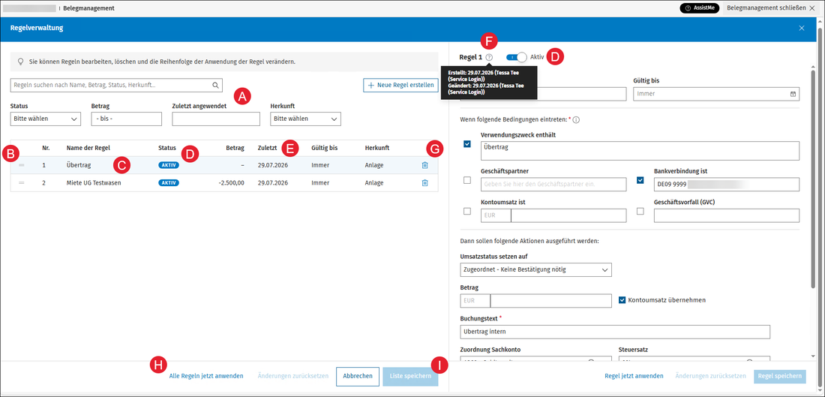Click Regel speichern button
This screenshot has height=397, width=825.
coord(780,376)
